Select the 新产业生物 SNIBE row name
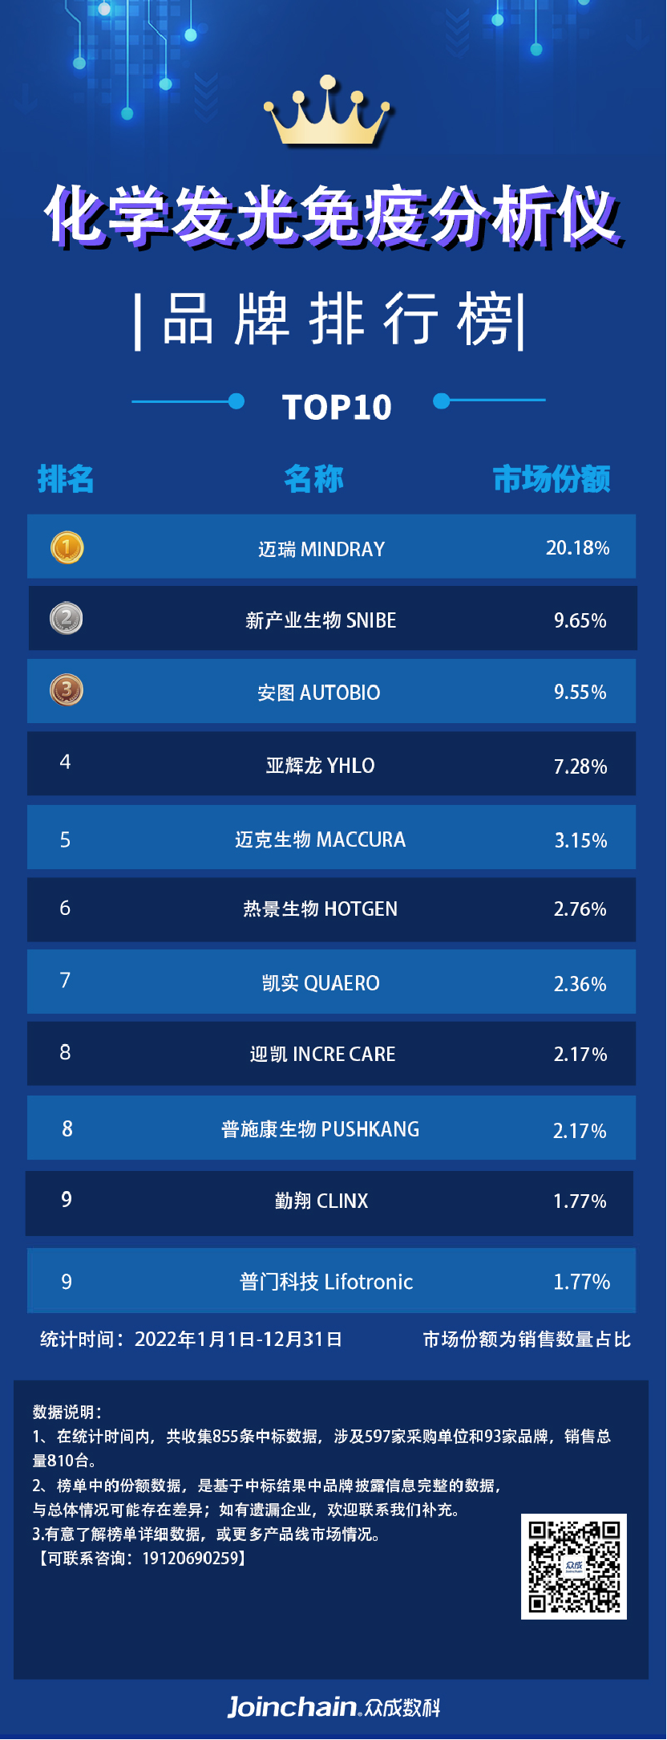The width and height of the screenshot is (667, 1740). tap(321, 620)
